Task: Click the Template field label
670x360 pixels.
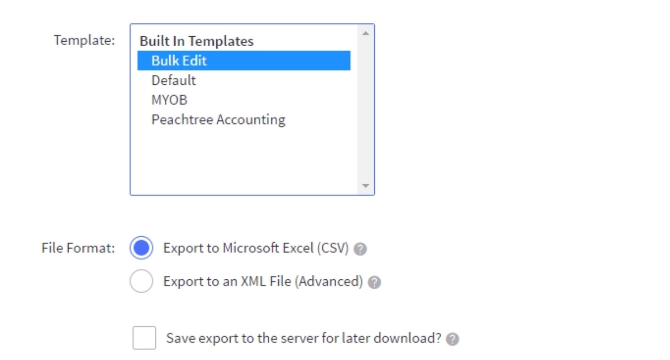Action: coord(84,40)
